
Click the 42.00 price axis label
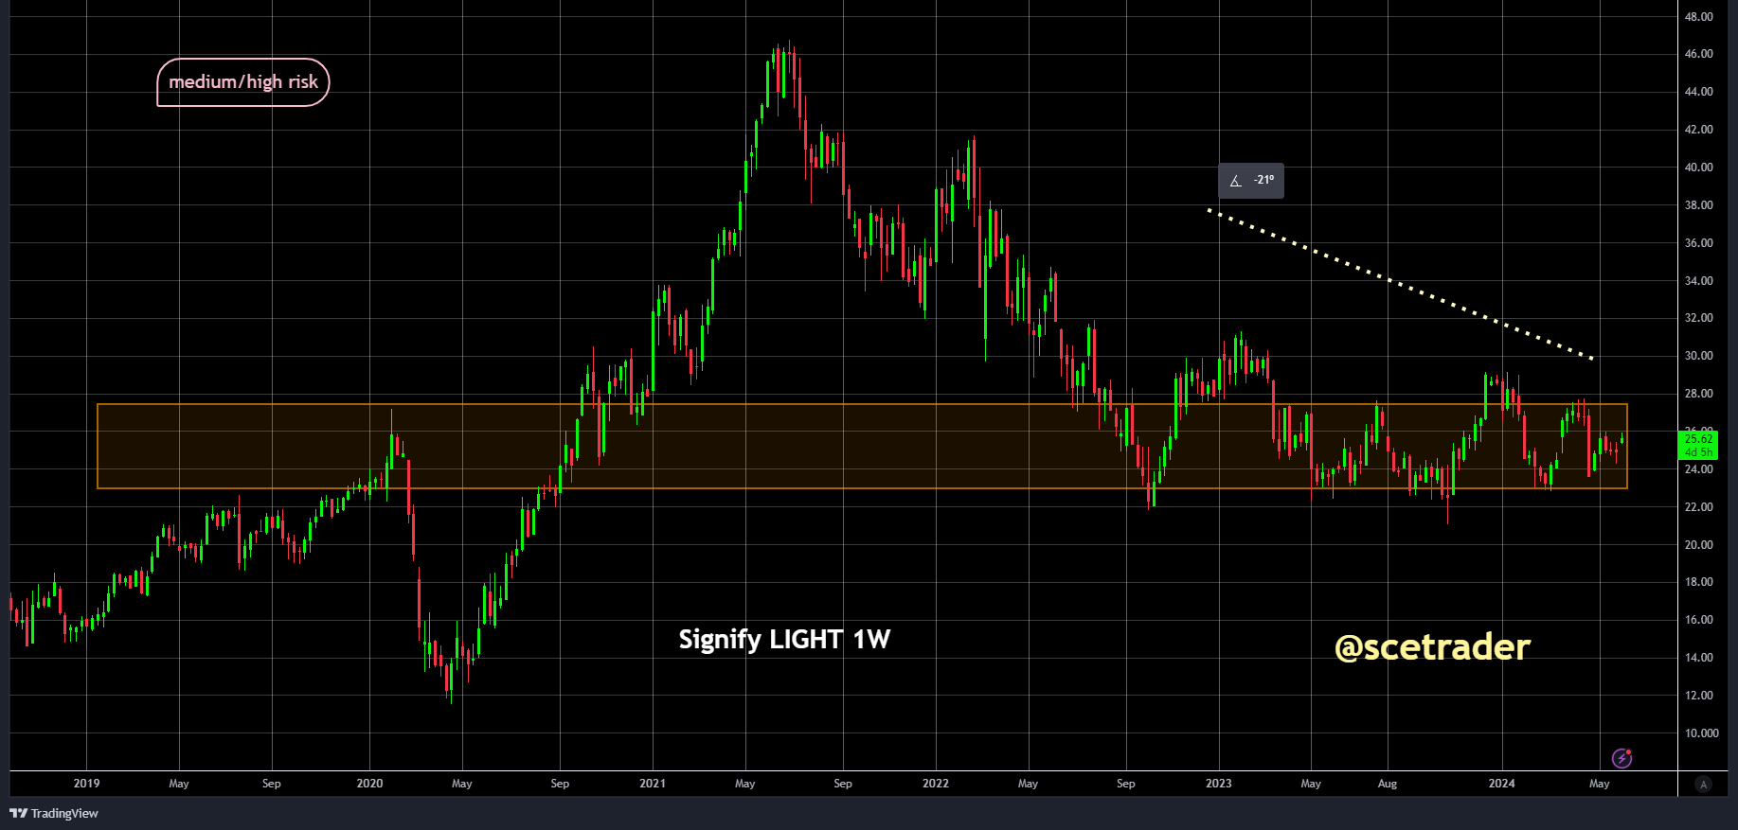[1698, 130]
